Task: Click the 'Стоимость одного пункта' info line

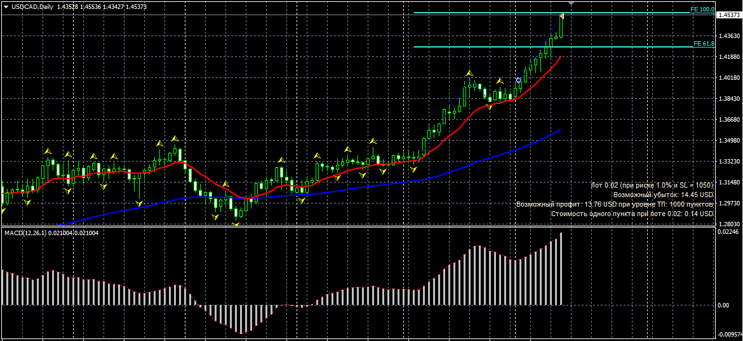Action: (632, 214)
